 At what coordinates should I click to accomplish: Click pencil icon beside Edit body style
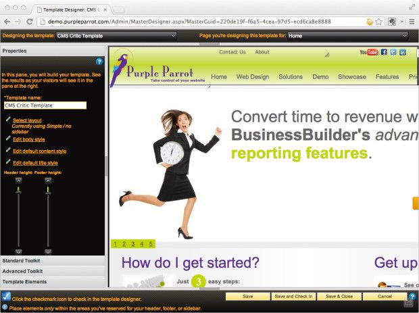point(8,138)
